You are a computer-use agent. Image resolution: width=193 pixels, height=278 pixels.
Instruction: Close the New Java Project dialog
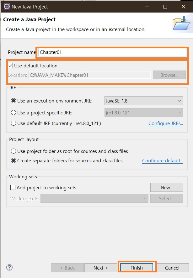point(184,7)
